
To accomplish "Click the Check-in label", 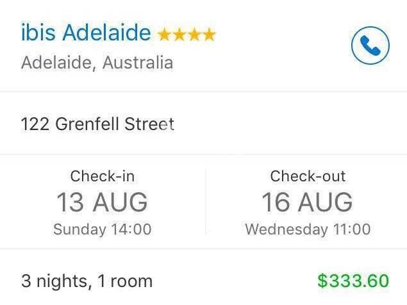I will (x=102, y=176).
